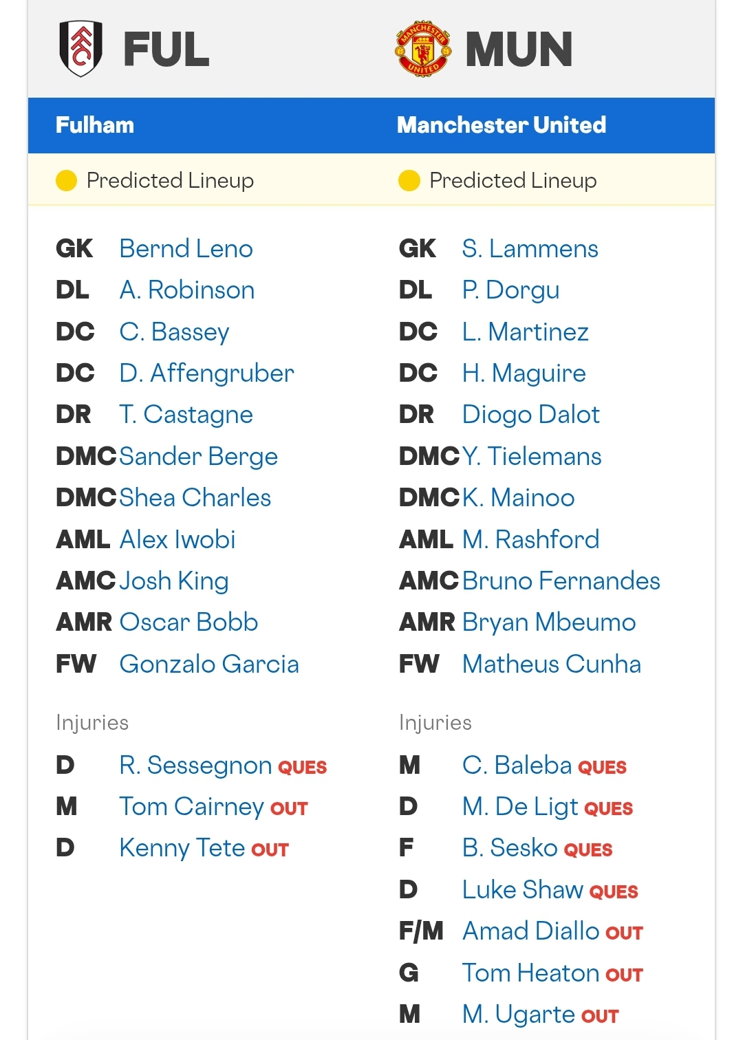743x1040 pixels.
Task: Select the Manchester United team header
Action: coord(502,125)
